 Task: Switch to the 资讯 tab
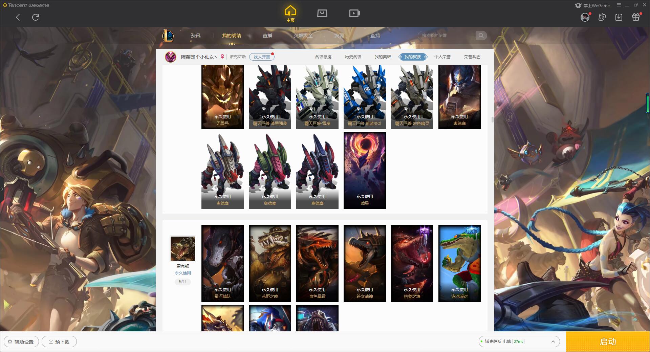click(196, 36)
